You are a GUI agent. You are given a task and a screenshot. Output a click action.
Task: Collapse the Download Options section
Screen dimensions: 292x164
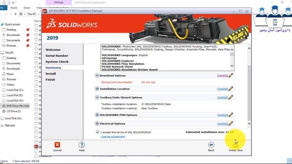pos(97,75)
